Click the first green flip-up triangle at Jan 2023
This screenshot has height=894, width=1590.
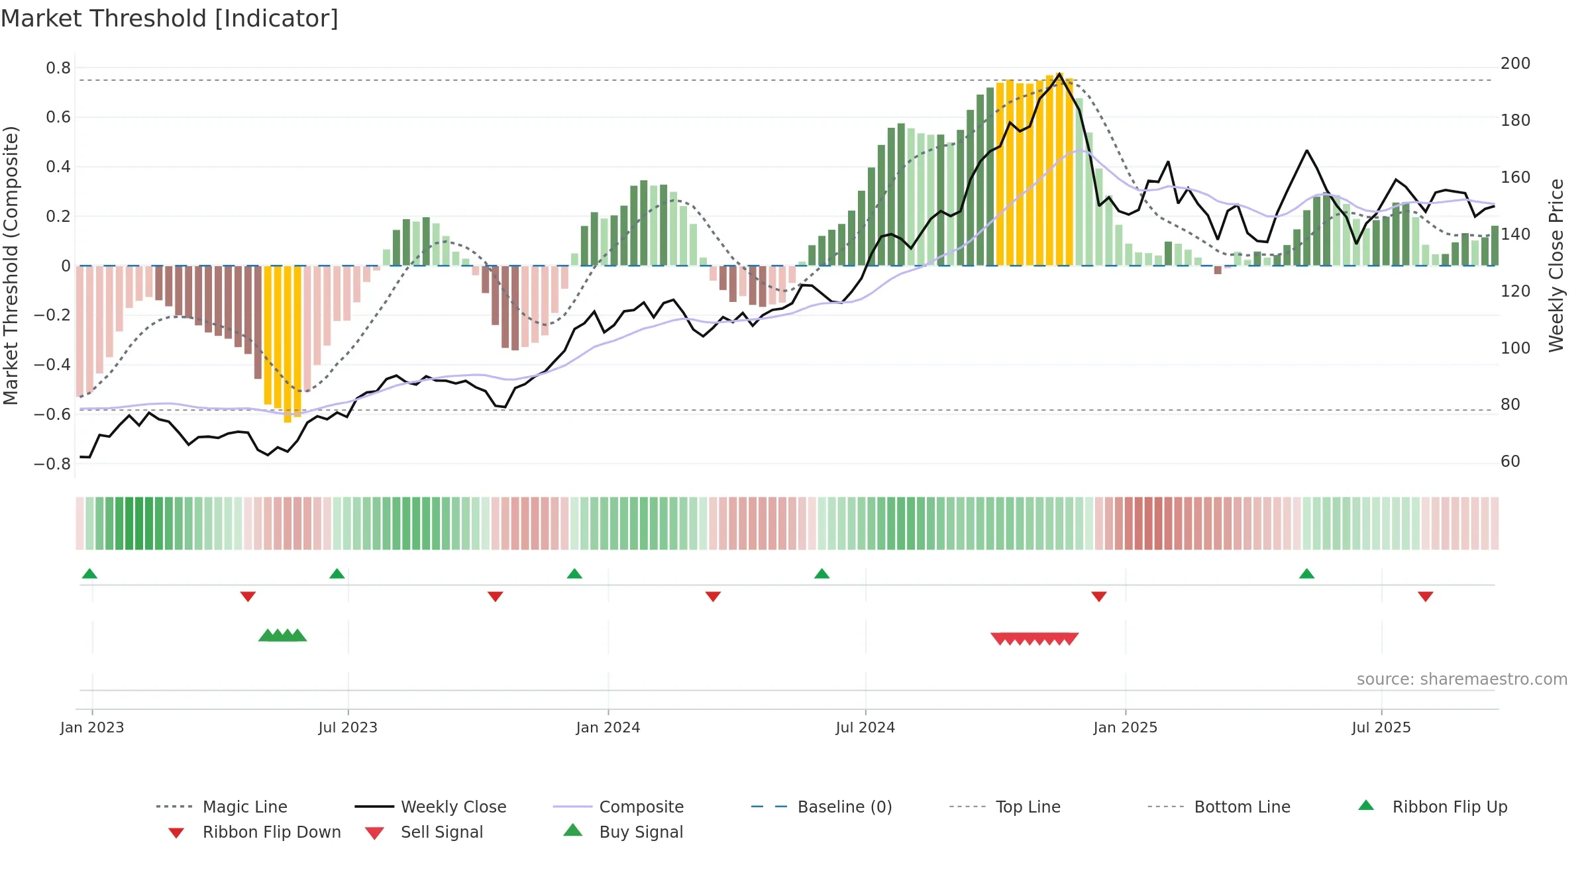tap(89, 573)
